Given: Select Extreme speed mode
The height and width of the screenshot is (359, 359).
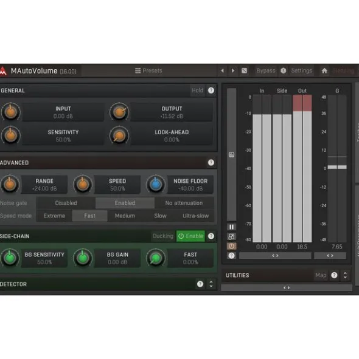Looking at the screenshot, I should pos(54,216).
